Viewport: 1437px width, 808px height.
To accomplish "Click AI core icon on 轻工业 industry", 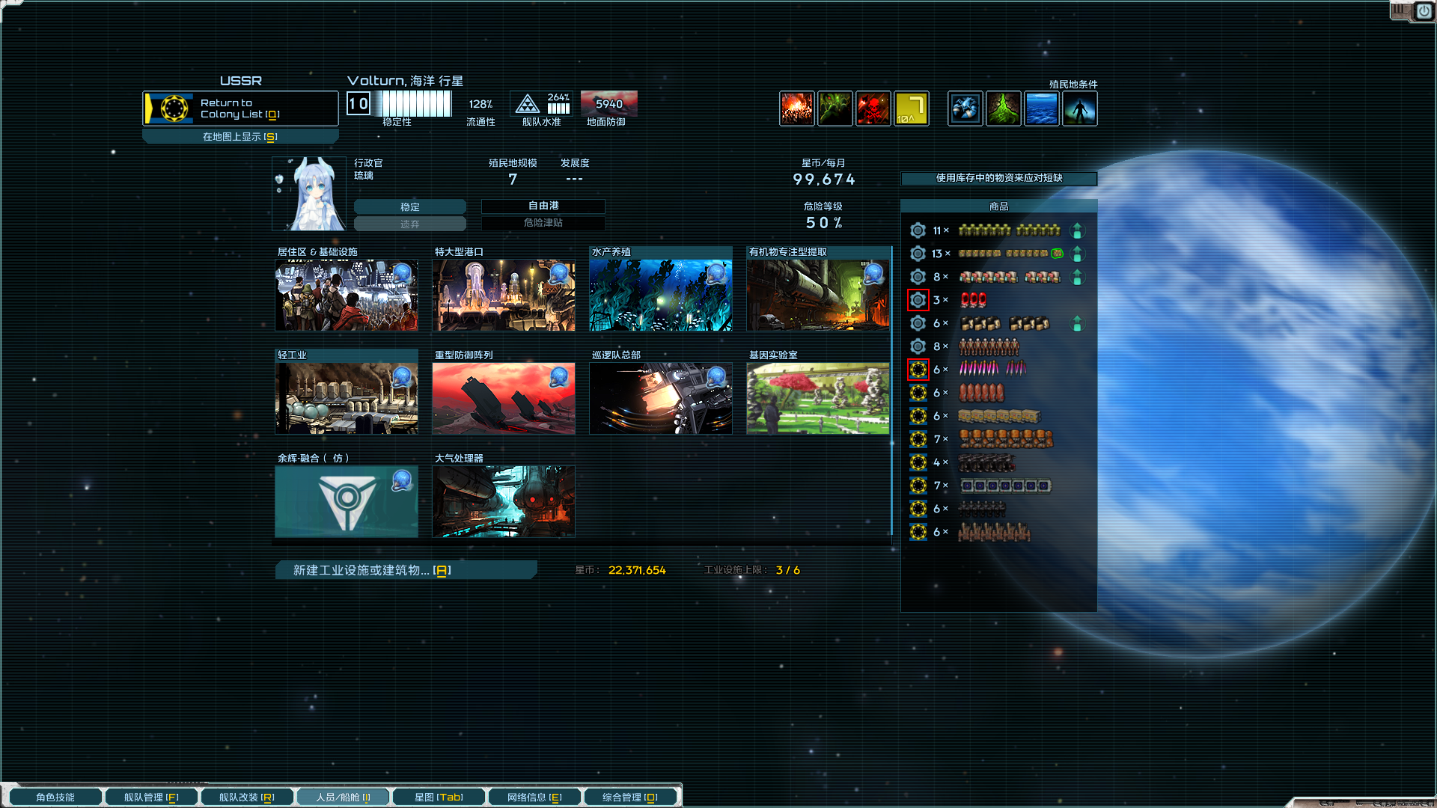I will (402, 376).
